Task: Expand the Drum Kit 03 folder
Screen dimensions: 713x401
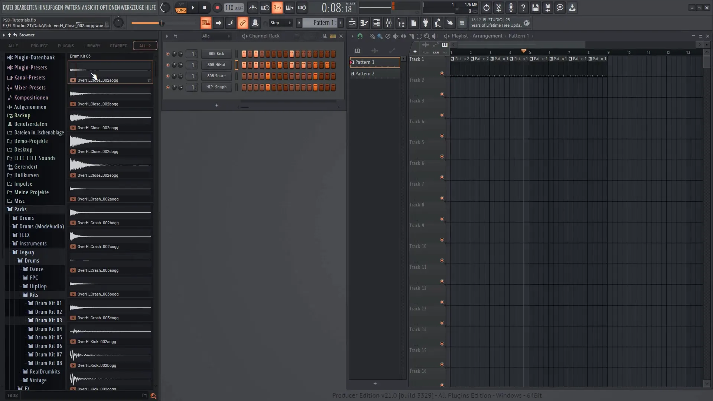Action: [48, 320]
